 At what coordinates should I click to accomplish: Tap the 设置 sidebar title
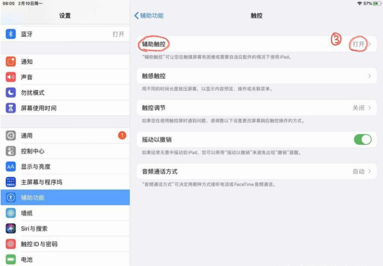(x=65, y=16)
